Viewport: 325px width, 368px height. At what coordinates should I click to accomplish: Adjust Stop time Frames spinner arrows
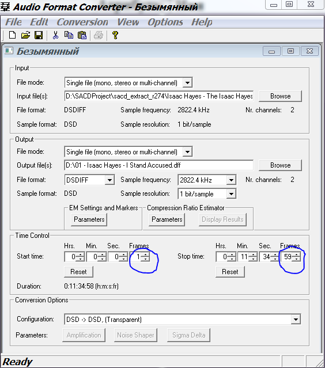(x=296, y=256)
